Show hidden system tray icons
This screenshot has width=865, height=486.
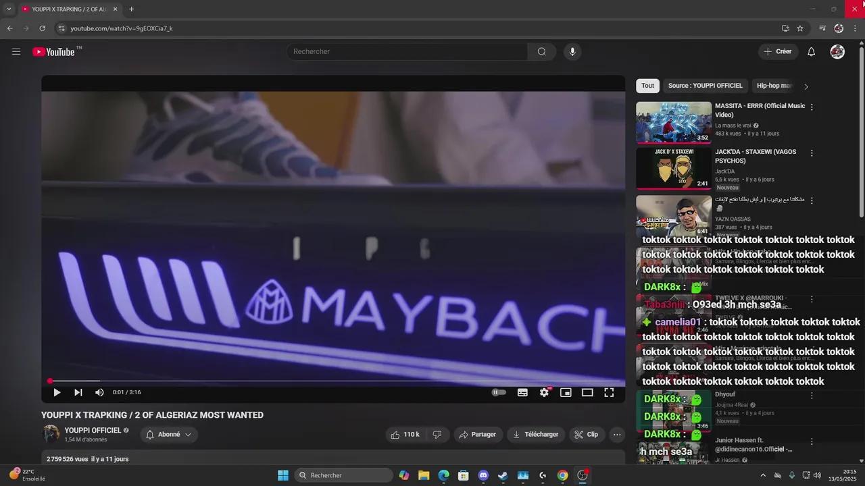(763, 475)
